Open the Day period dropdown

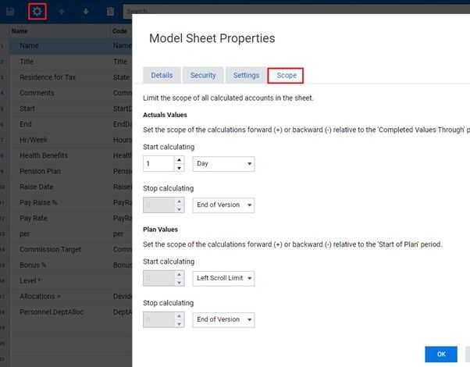point(223,165)
